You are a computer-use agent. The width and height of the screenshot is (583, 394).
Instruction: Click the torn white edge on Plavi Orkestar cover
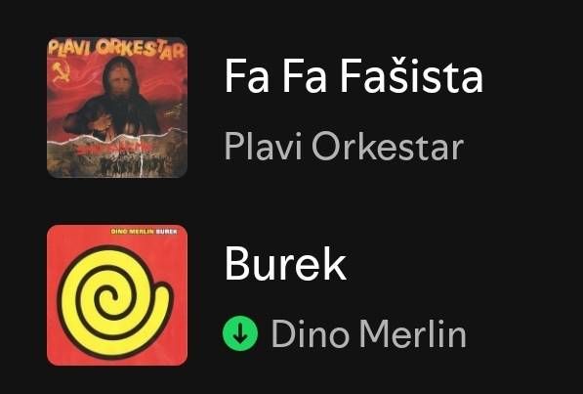point(117,138)
